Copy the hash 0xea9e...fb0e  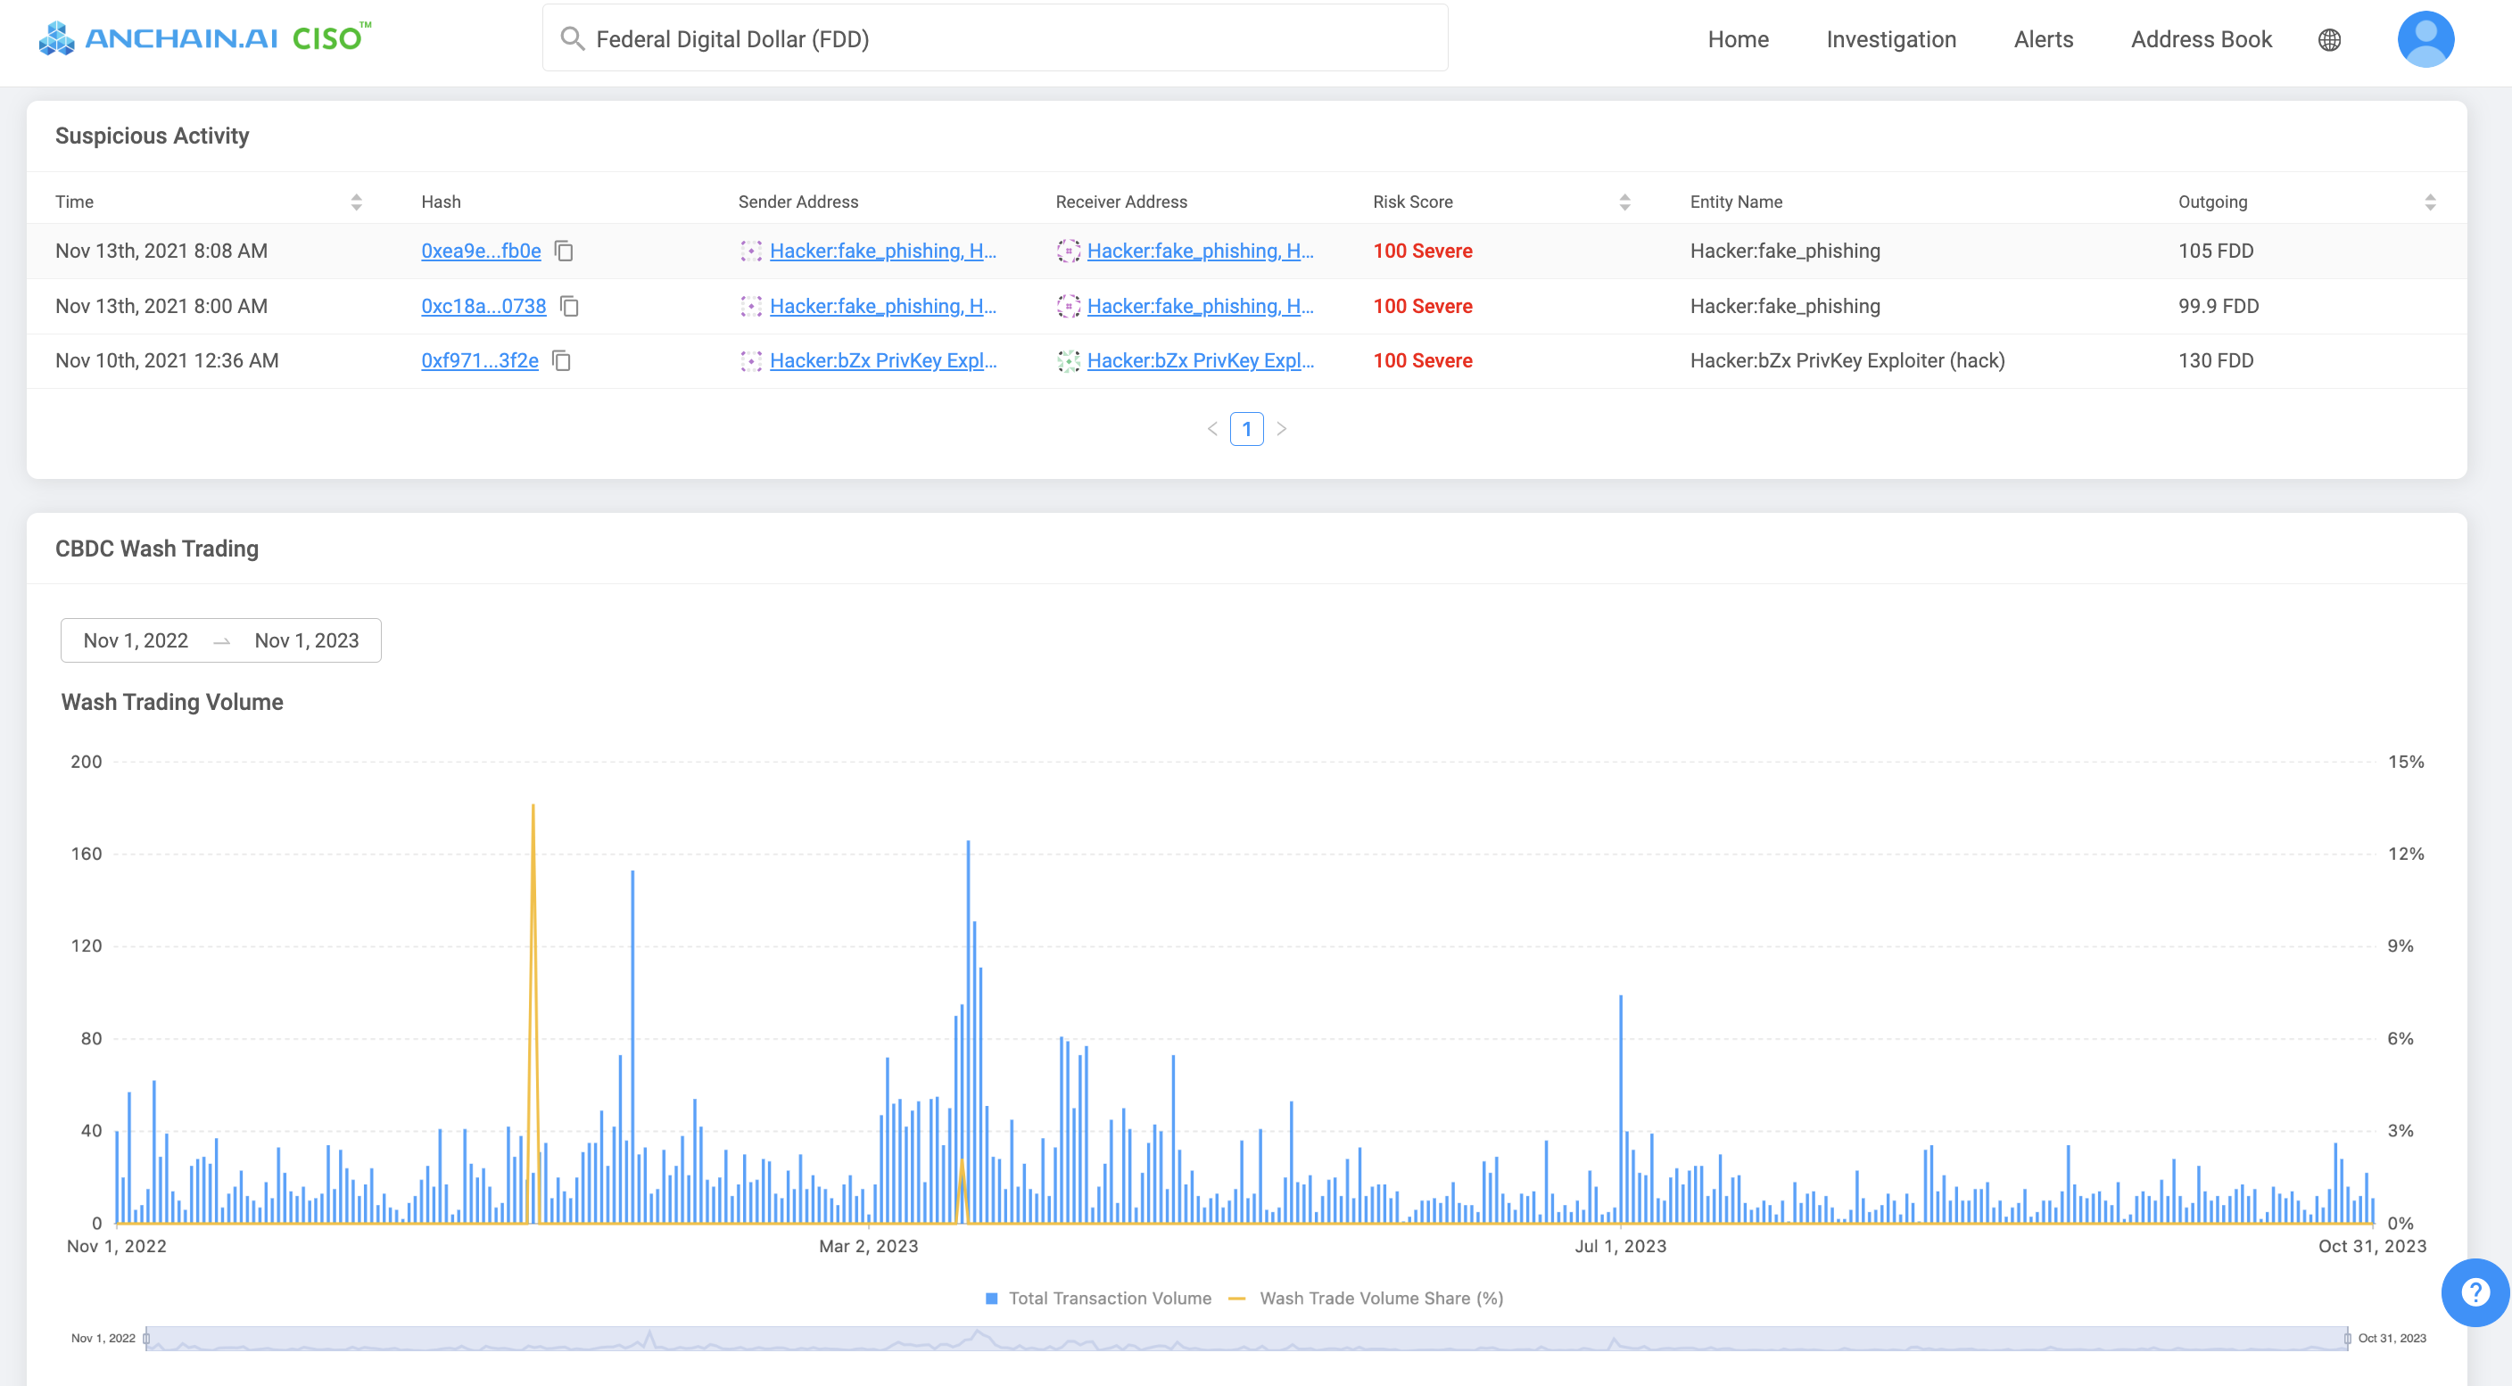click(x=565, y=251)
